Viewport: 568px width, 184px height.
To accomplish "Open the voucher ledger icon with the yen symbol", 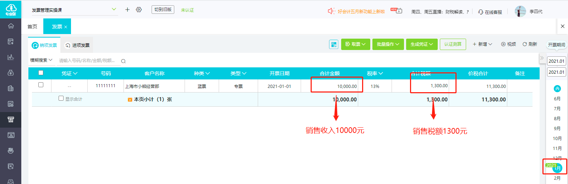I will [x=11, y=41].
